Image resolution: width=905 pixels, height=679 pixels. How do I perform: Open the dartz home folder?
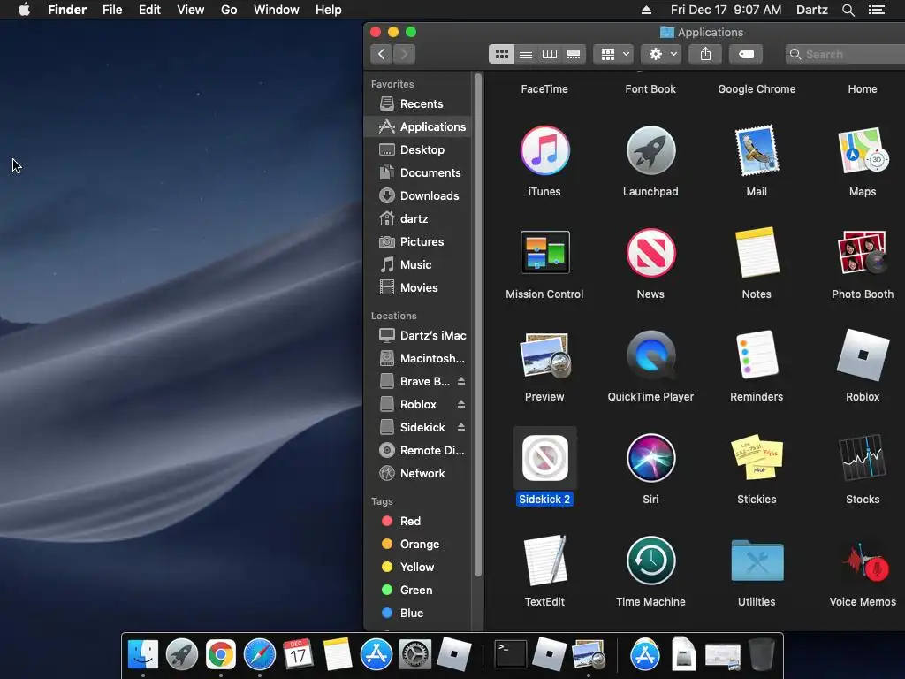click(418, 219)
